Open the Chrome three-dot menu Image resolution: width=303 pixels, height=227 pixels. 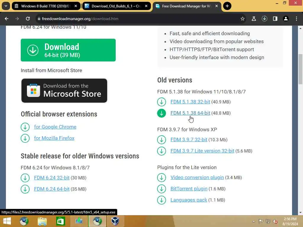pyautogui.click(x=296, y=19)
